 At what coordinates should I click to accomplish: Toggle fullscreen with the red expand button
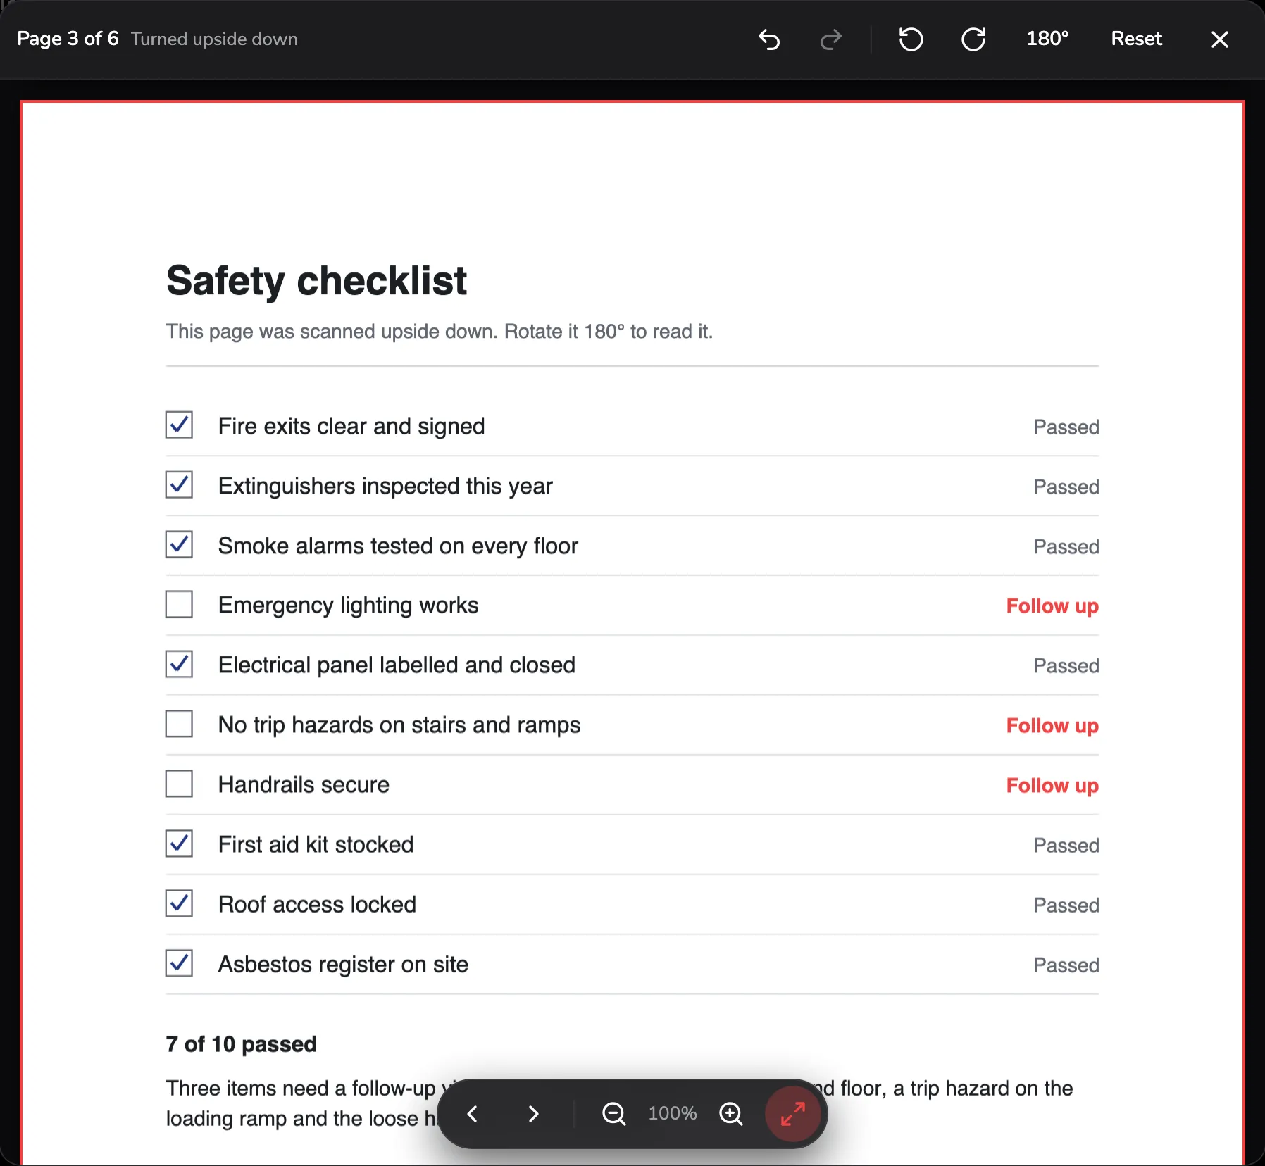tap(793, 1114)
